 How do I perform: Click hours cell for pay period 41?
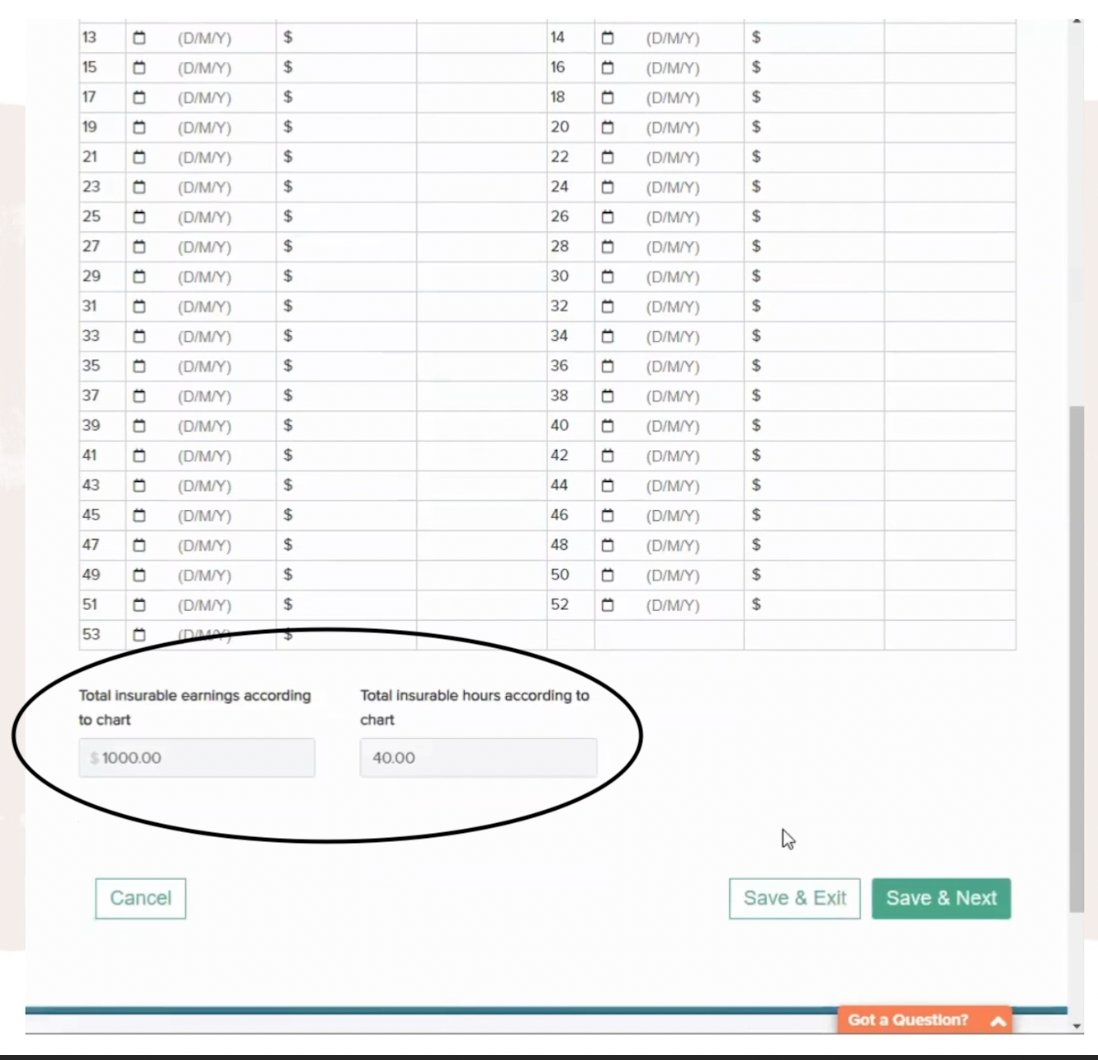click(x=481, y=456)
